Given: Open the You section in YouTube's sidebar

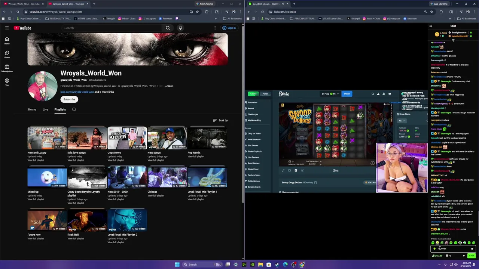Looking at the screenshot, I should [x=7, y=82].
